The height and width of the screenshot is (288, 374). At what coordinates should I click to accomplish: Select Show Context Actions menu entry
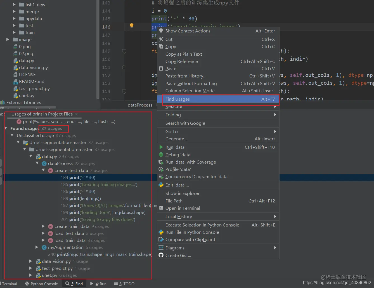coord(218,31)
